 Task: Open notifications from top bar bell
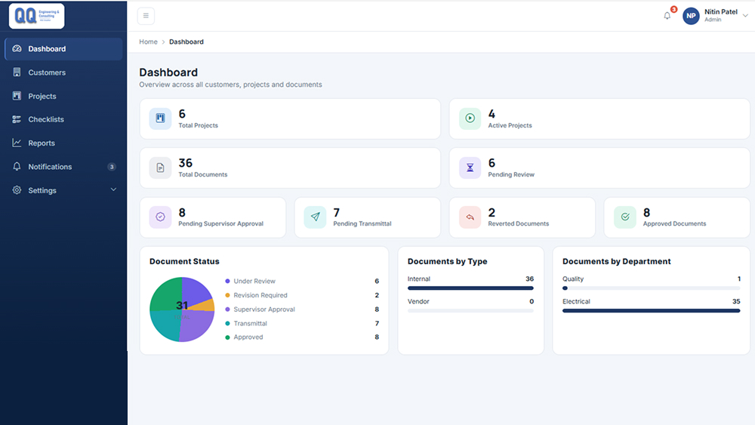(667, 16)
